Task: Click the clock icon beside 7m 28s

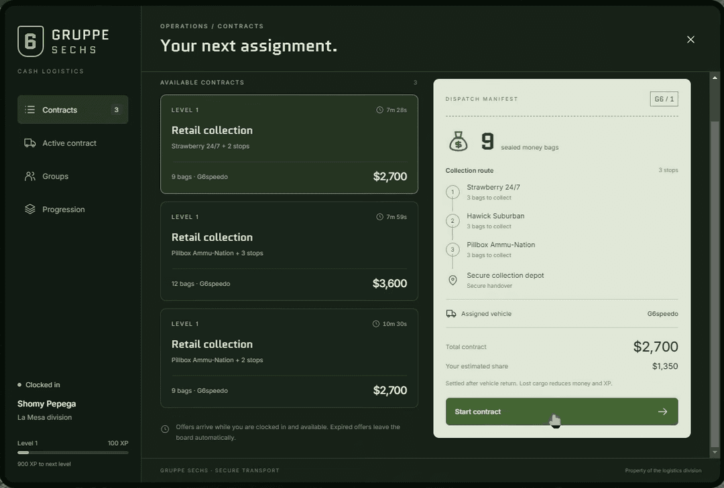Action: click(x=379, y=110)
